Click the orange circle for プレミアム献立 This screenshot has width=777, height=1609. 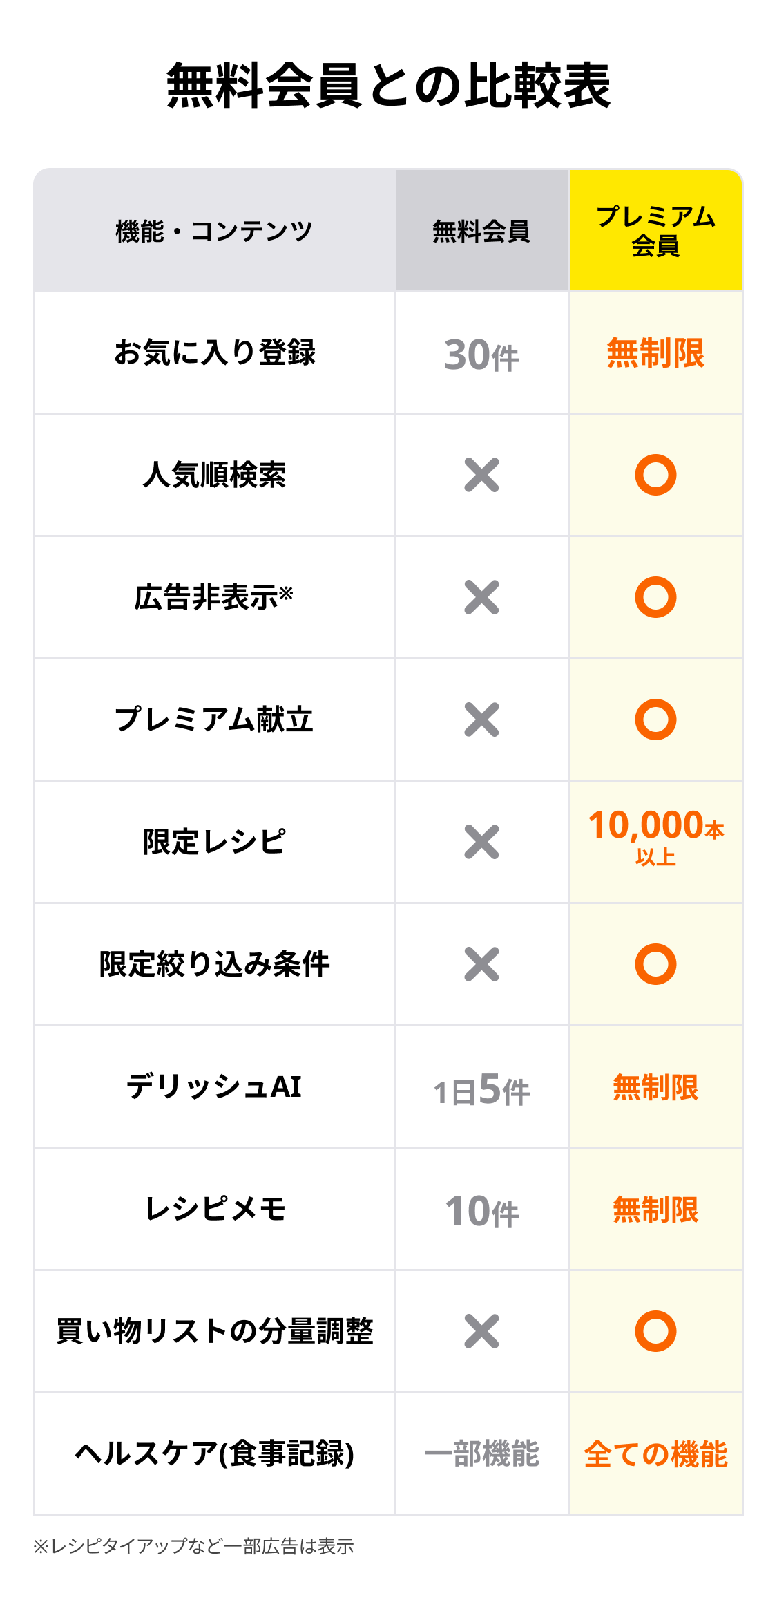pos(655,719)
